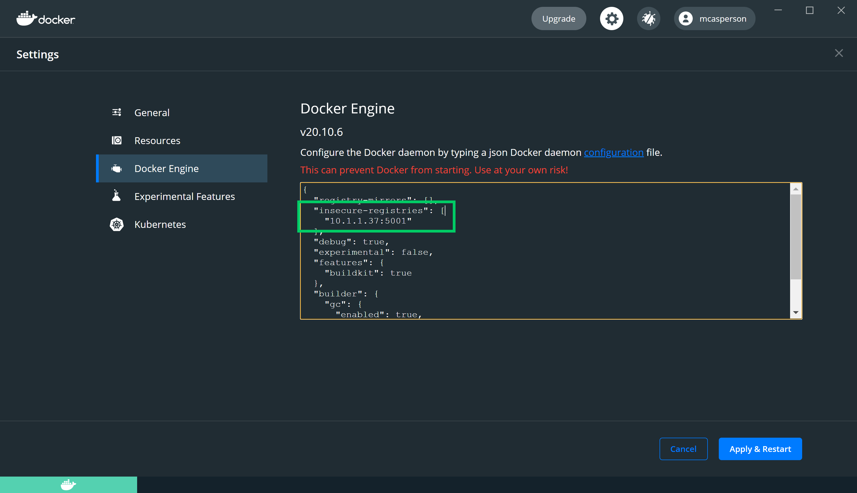Click the Kubernetes wheel icon
857x493 pixels.
[117, 224]
